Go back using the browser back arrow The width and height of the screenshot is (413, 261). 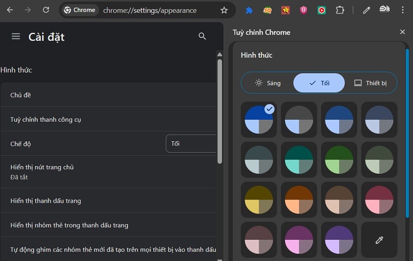point(10,10)
